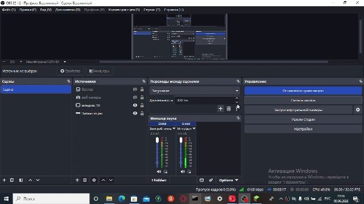Toggle monitoring icon for microphone channel
Screen dimensions: 364x204
189,172
